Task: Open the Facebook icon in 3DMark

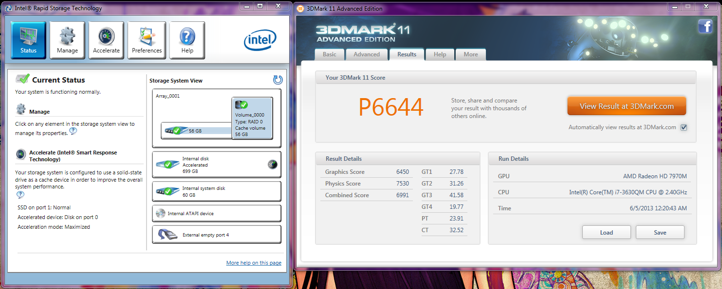Action: 705,26
